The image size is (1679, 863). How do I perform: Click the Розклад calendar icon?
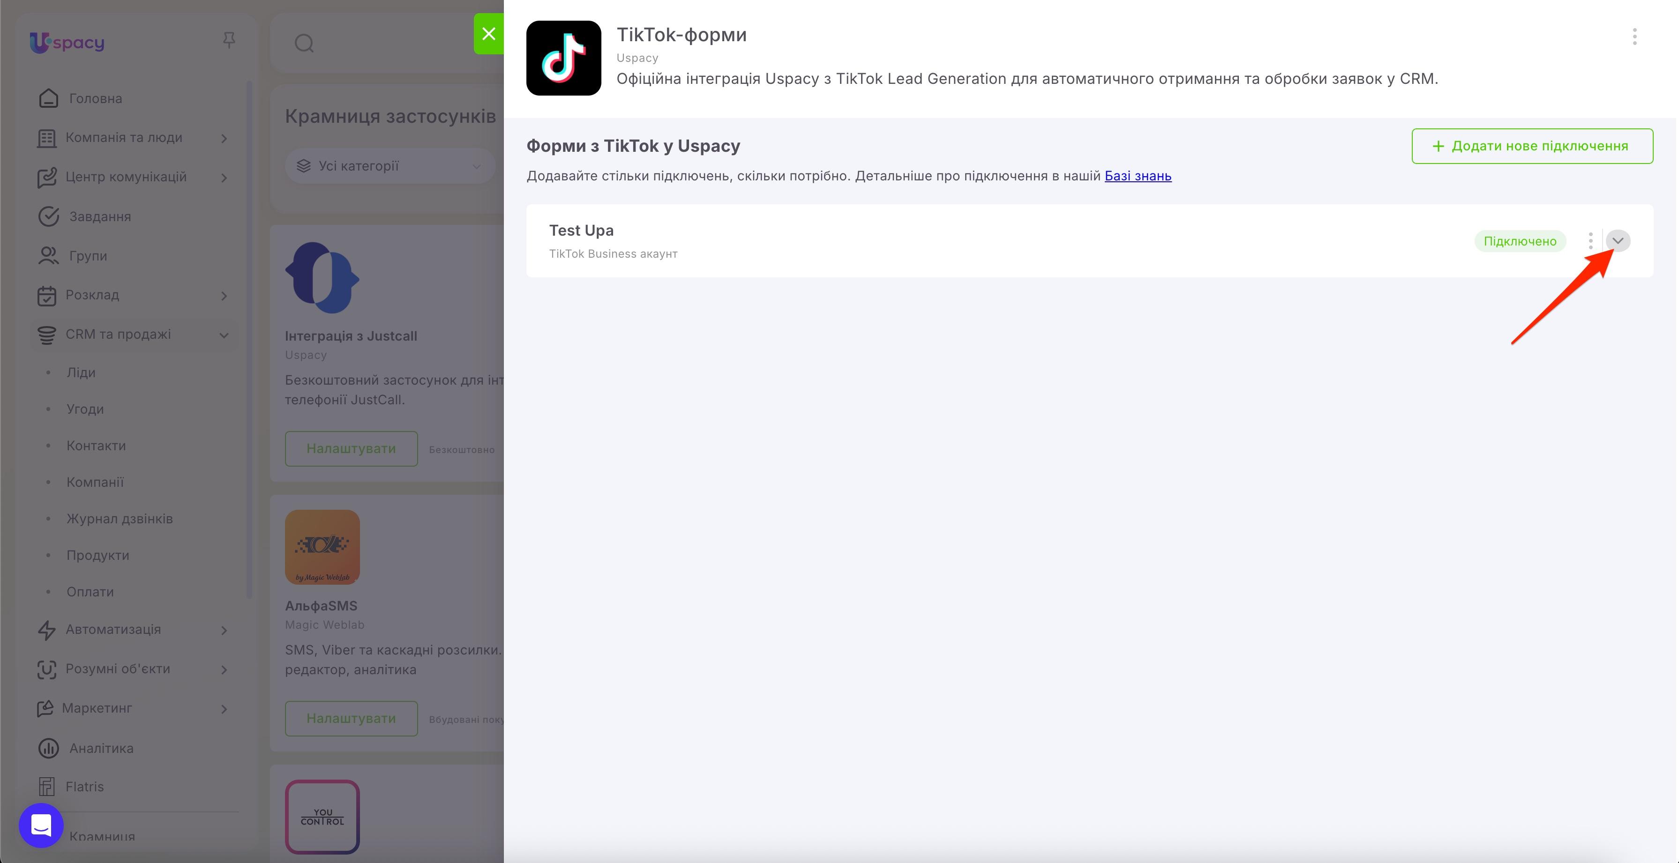click(x=46, y=296)
